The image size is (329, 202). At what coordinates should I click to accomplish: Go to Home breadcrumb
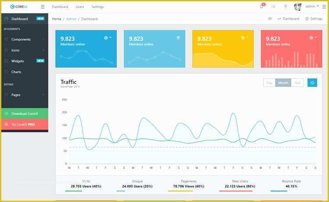(57, 19)
